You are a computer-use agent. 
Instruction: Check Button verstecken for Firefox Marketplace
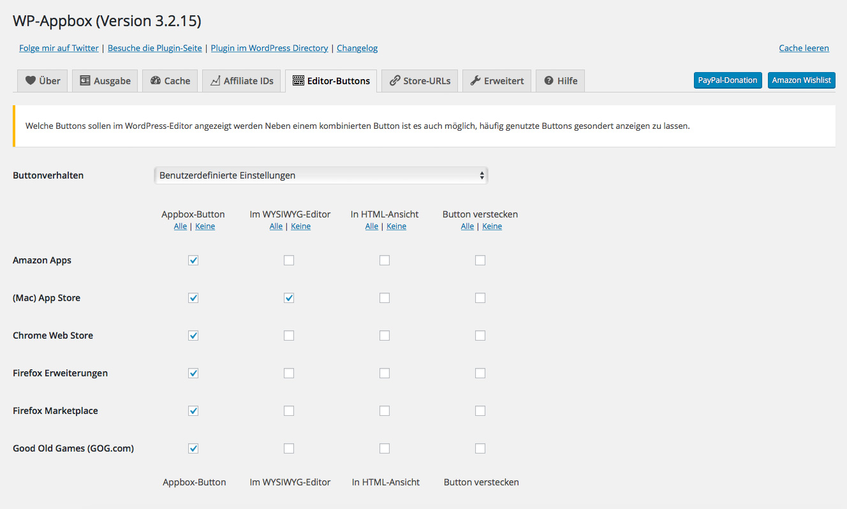[480, 411]
